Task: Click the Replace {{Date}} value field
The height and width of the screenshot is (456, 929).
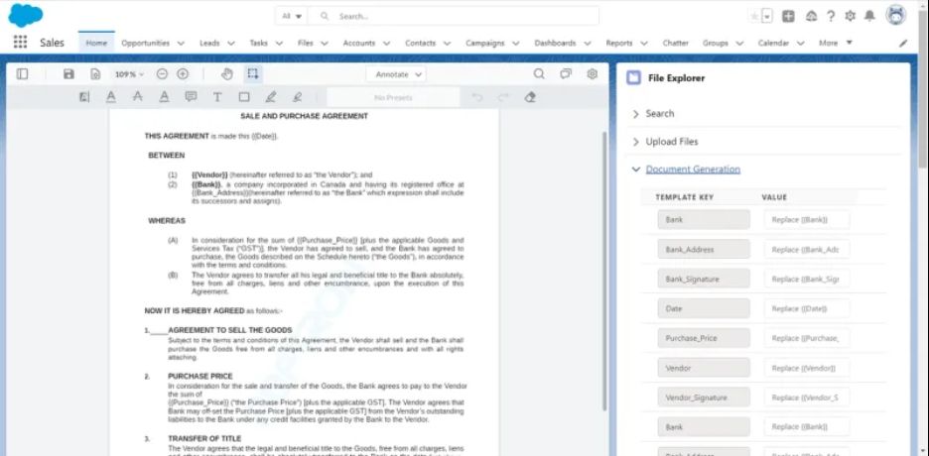Action: coord(807,308)
